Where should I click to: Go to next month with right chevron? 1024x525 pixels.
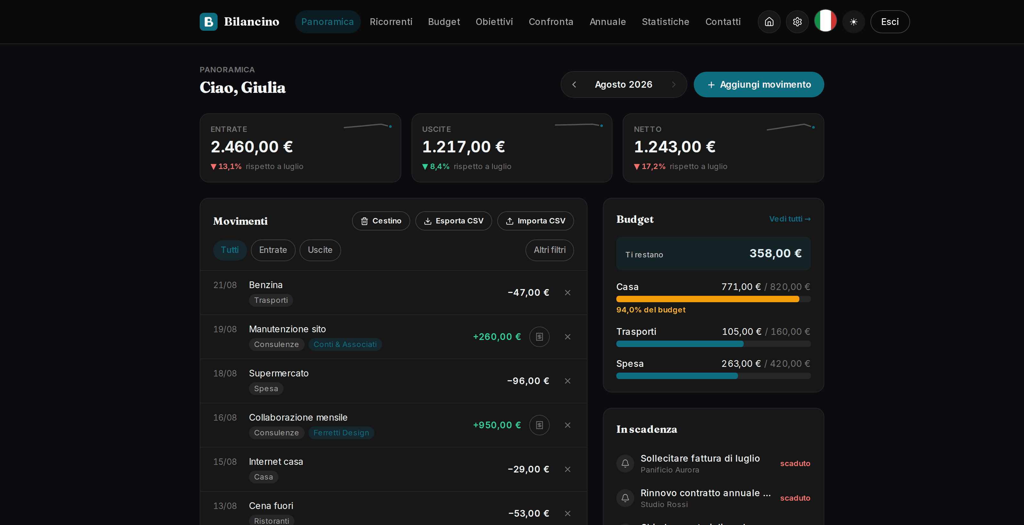click(673, 84)
